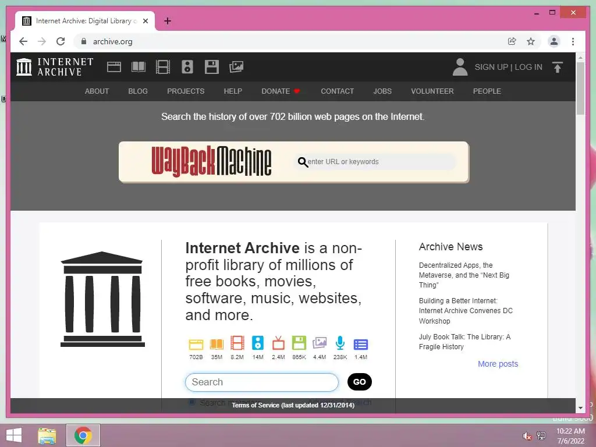
Task: Click the yellow web icon labeled 702B
Action: 196,344
